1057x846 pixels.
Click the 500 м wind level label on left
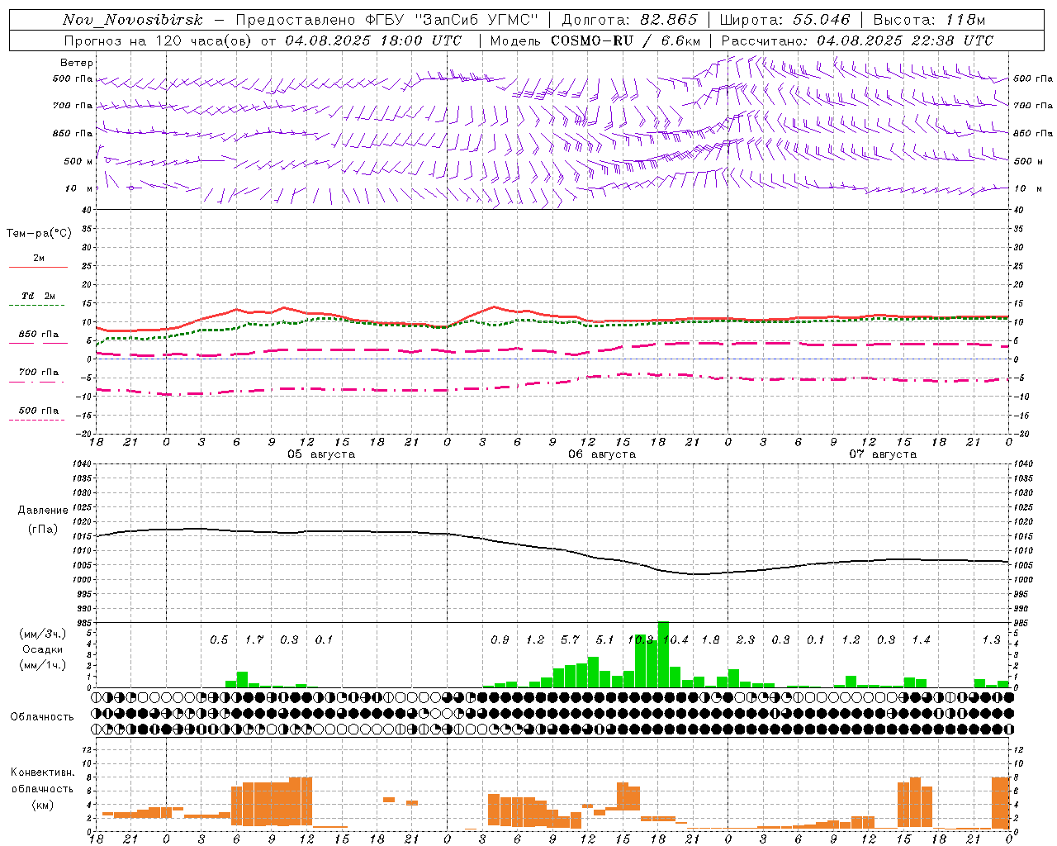pyautogui.click(x=78, y=161)
